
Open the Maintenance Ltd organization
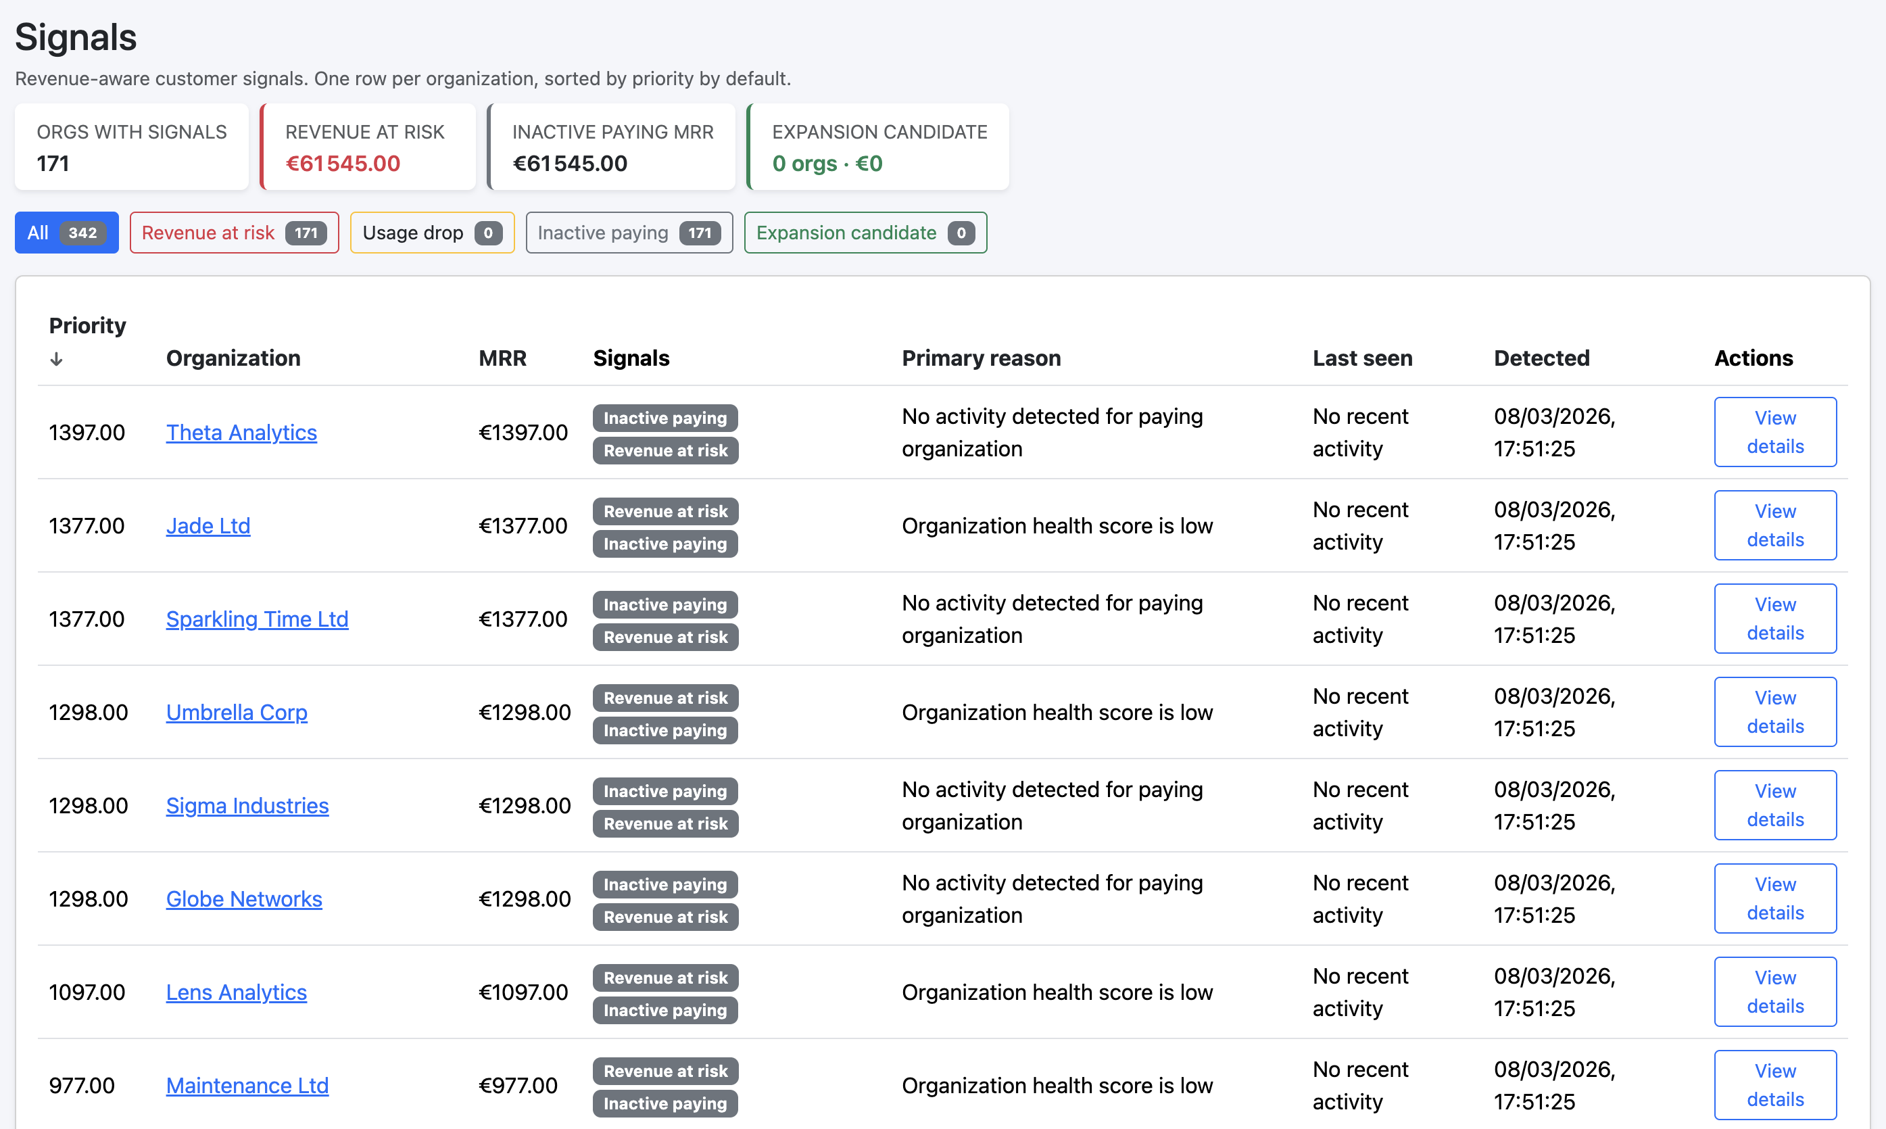pyautogui.click(x=246, y=1086)
